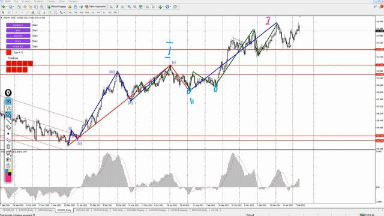Pick the vertical line drawing tool
The height and width of the screenshot is (216, 384).
[16, 13]
